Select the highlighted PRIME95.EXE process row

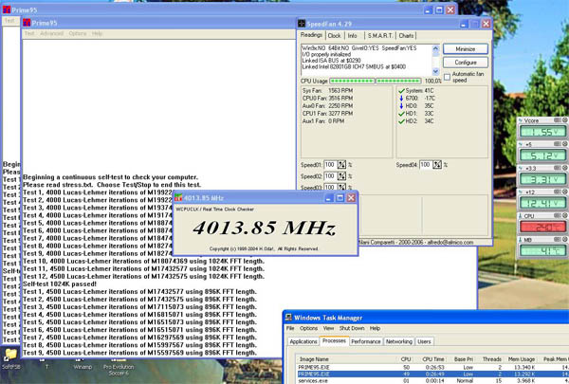coord(432,375)
